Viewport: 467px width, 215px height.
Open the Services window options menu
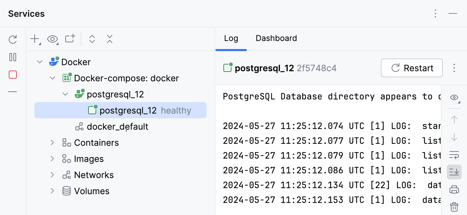click(x=435, y=13)
